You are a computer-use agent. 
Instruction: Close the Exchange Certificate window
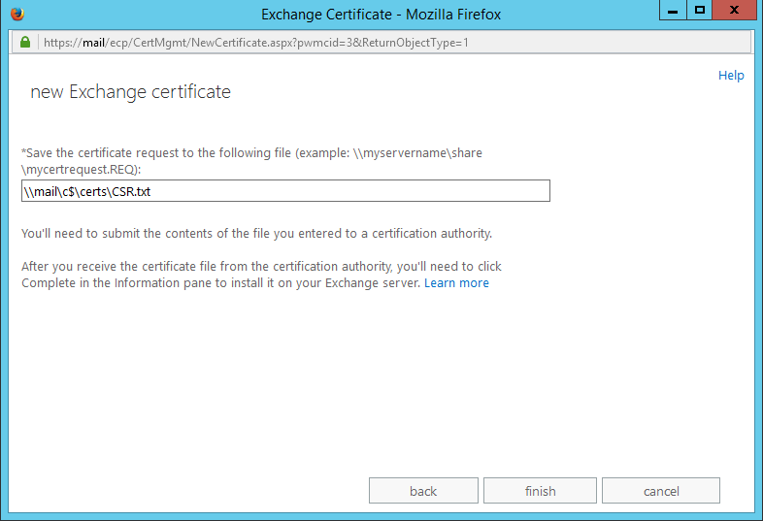coord(734,11)
